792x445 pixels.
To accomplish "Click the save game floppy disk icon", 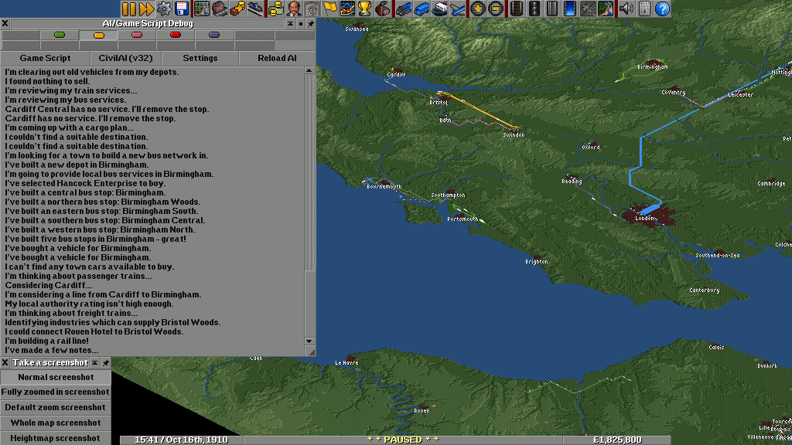I will (183, 9).
